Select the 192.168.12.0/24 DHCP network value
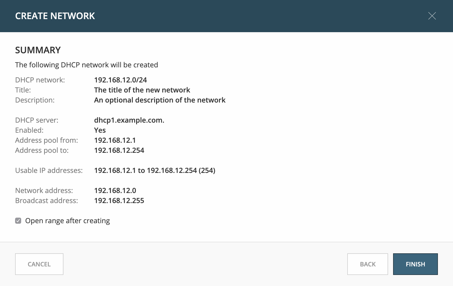The width and height of the screenshot is (453, 286). (120, 80)
